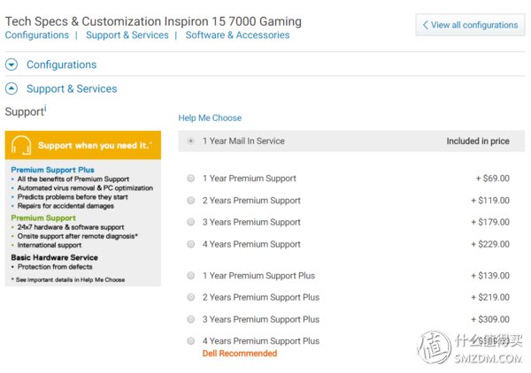Select 1 Year Premium Support Plus
Viewport: 531px width, 373px height.
coord(191,275)
